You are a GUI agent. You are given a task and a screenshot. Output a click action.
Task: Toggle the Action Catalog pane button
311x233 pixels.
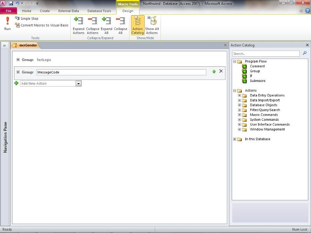[x=138, y=25]
